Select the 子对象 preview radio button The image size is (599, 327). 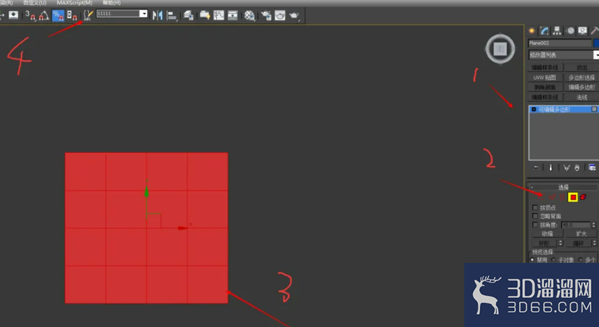pyautogui.click(x=554, y=260)
